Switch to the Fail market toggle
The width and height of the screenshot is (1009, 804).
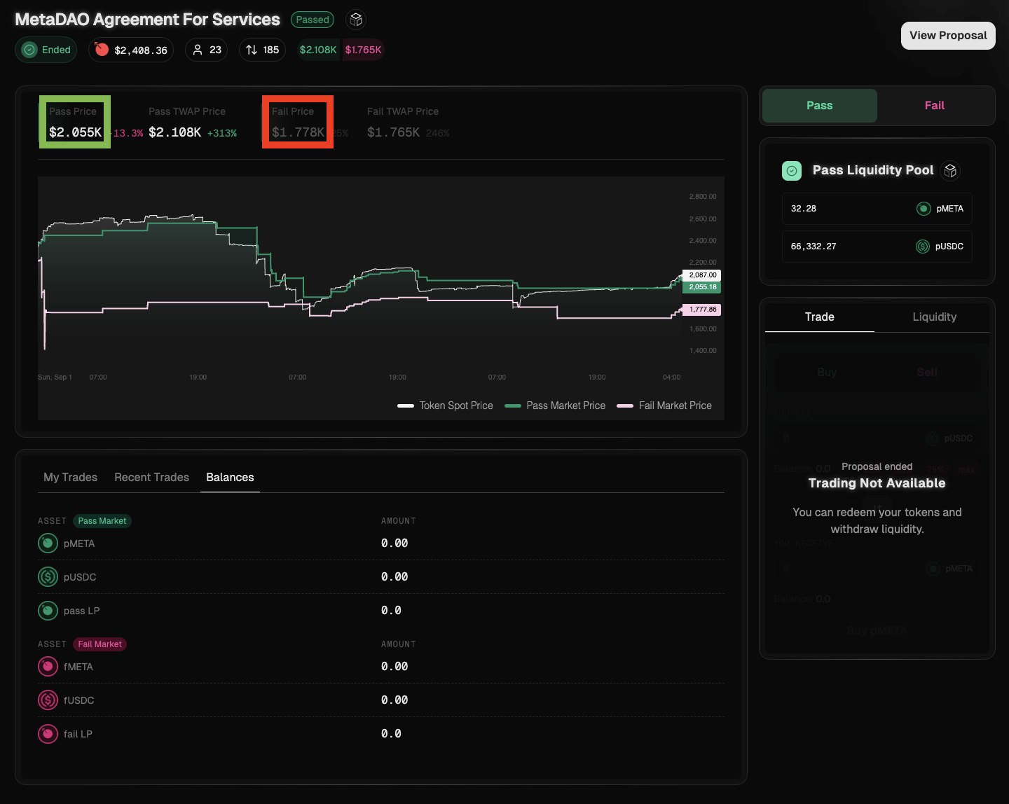click(x=934, y=106)
